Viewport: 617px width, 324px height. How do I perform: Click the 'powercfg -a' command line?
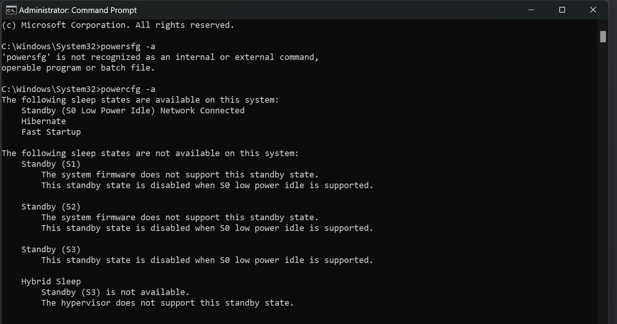tap(78, 89)
